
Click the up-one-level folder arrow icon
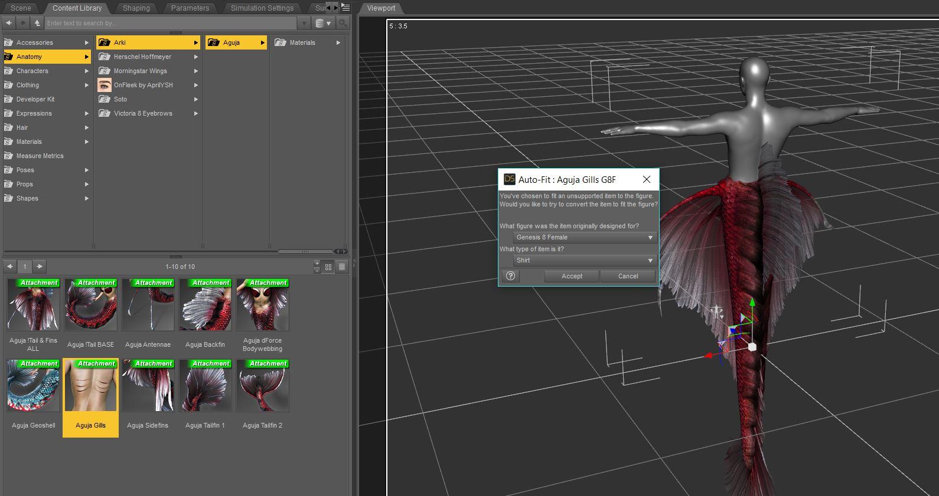pos(37,23)
